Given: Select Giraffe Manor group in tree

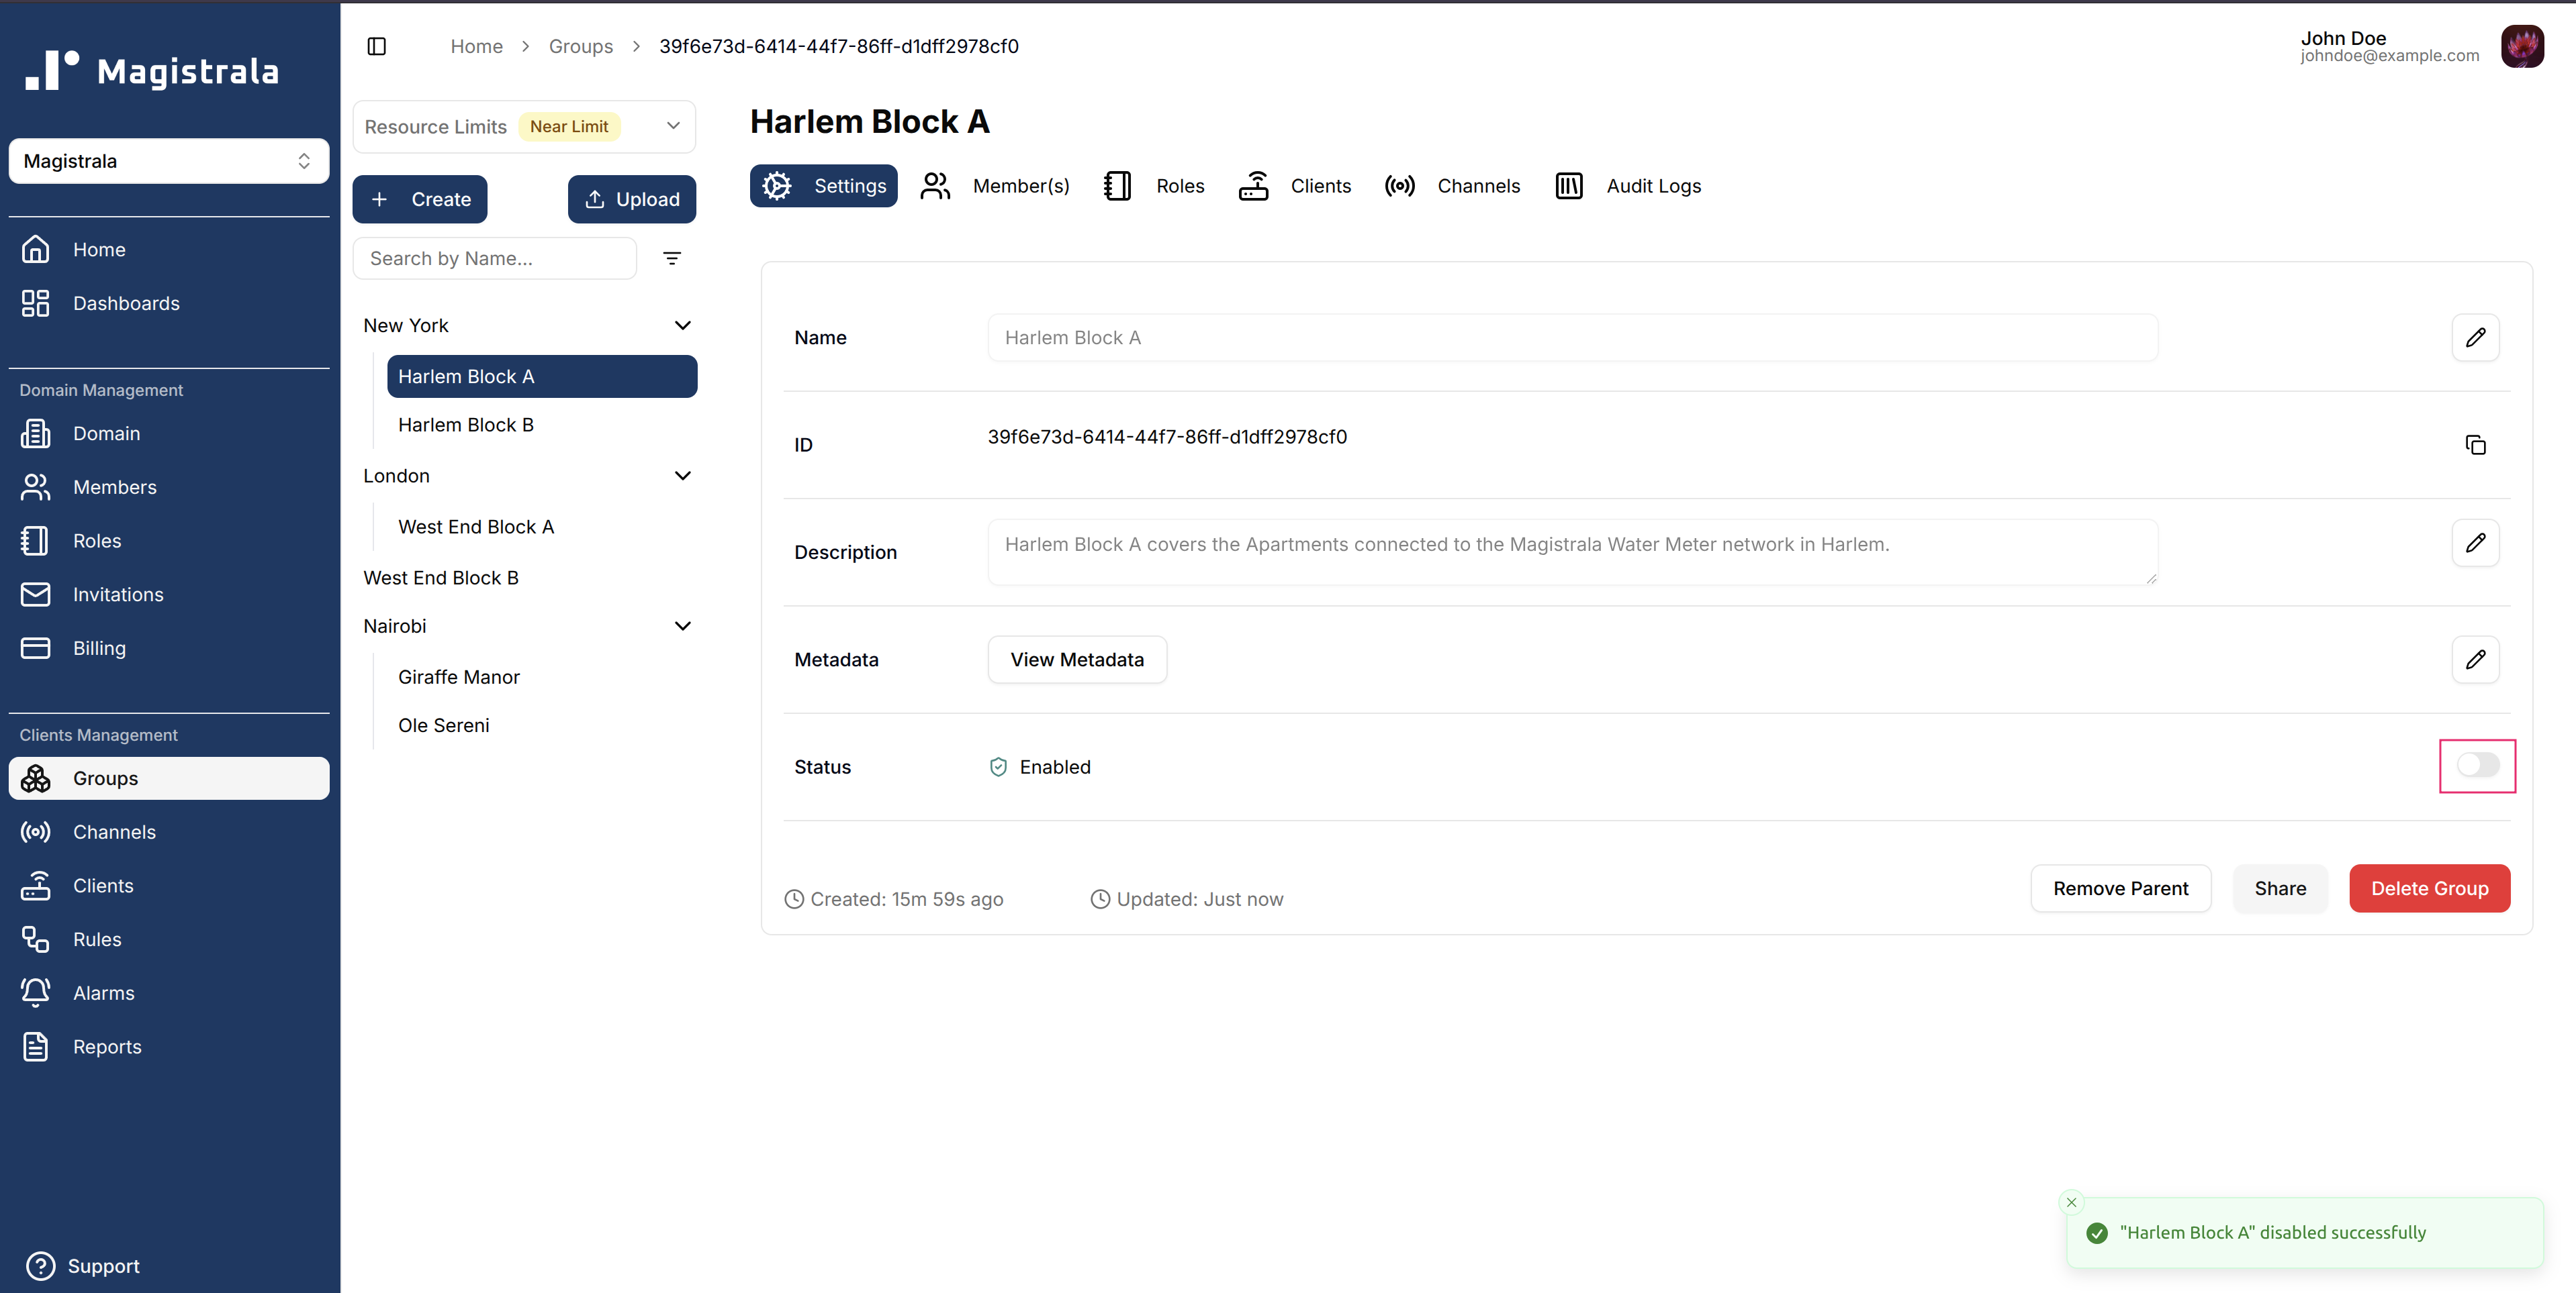Looking at the screenshot, I should [x=458, y=678].
